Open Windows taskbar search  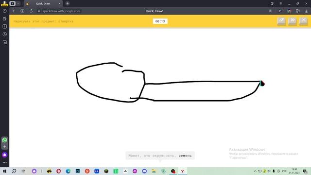coord(14,171)
